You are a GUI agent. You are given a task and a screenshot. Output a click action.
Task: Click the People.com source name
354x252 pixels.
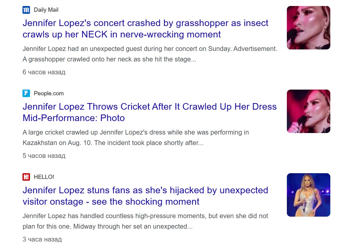coord(49,93)
